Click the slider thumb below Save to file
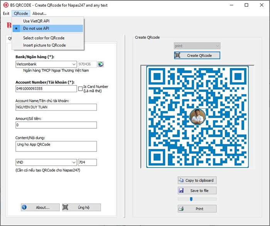Screen dimensions: 270x226 pos(191,199)
